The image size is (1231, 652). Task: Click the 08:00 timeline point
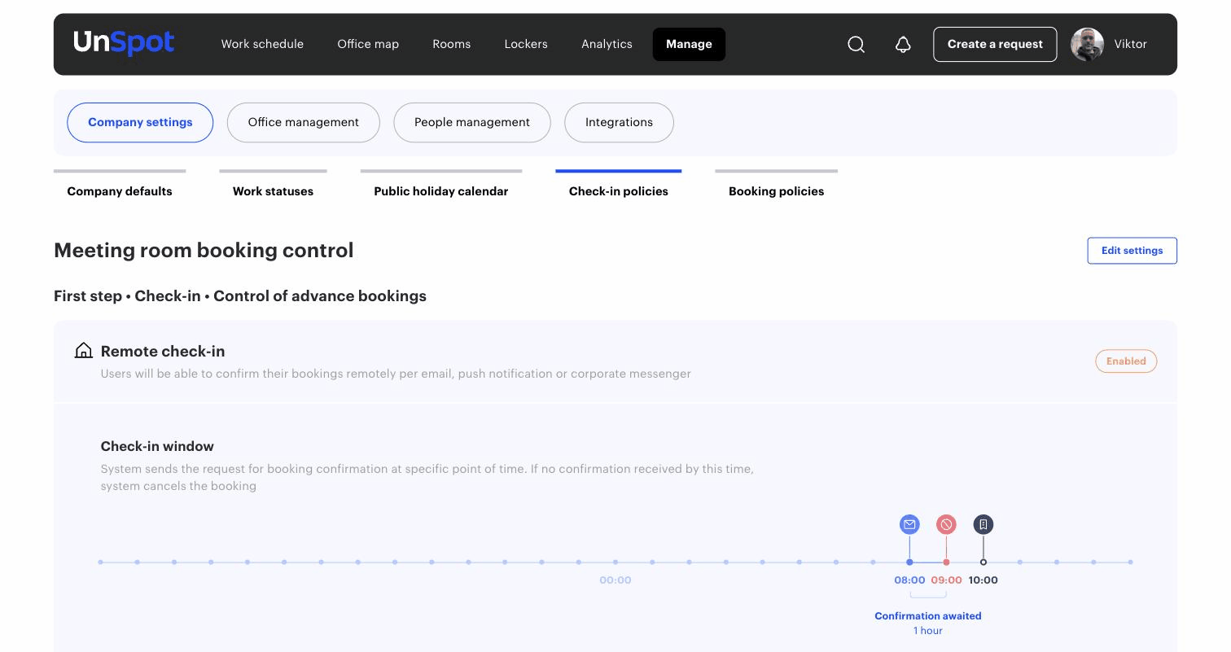pos(909,562)
